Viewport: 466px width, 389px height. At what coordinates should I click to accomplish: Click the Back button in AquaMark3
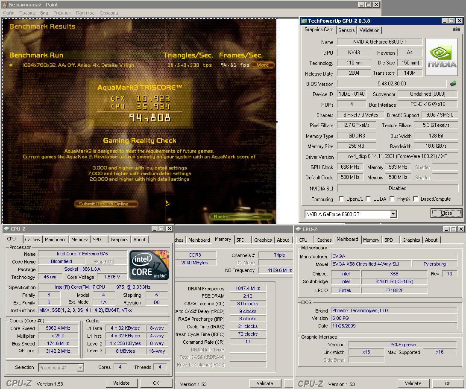[x=241, y=216]
